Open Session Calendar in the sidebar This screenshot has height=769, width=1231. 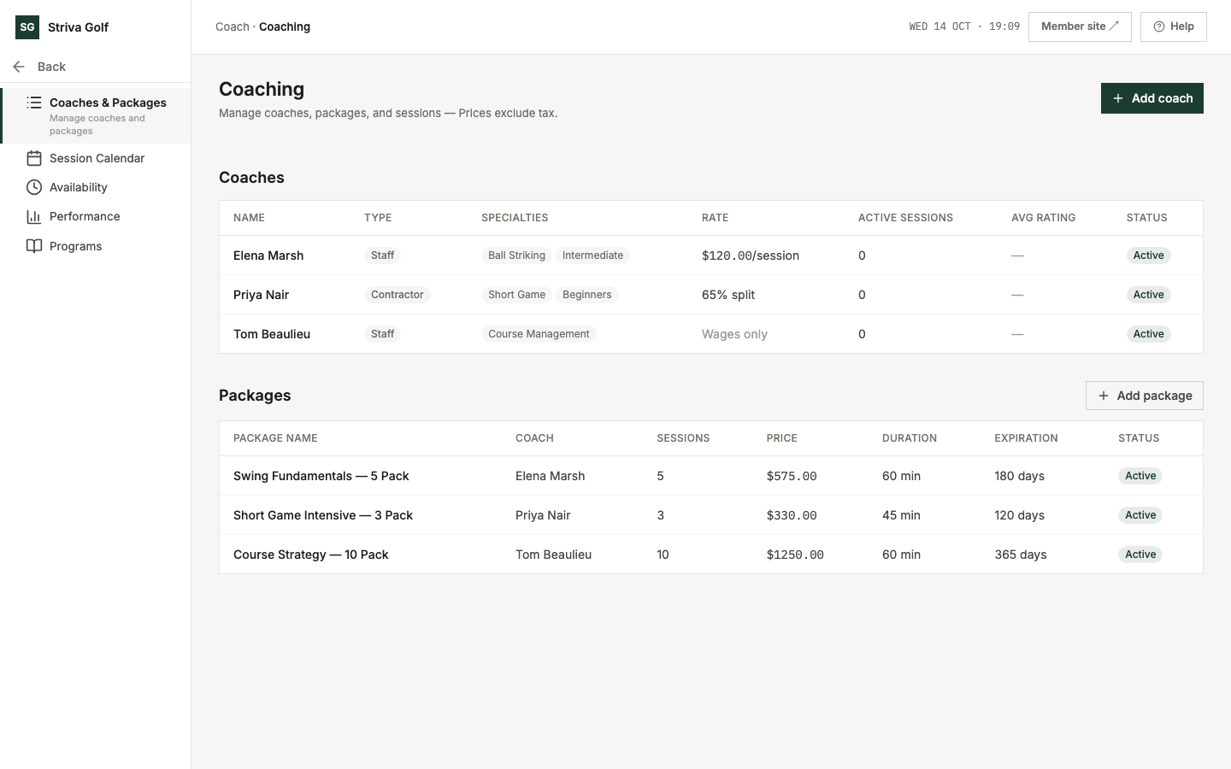tap(96, 158)
